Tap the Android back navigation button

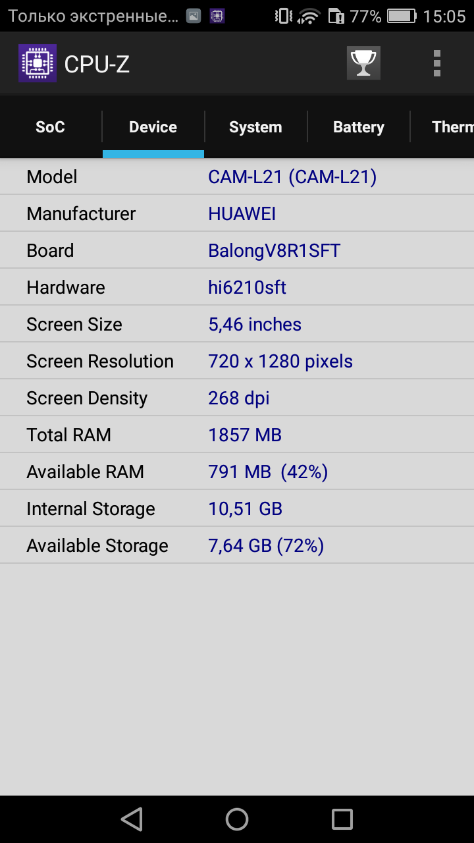click(x=132, y=819)
